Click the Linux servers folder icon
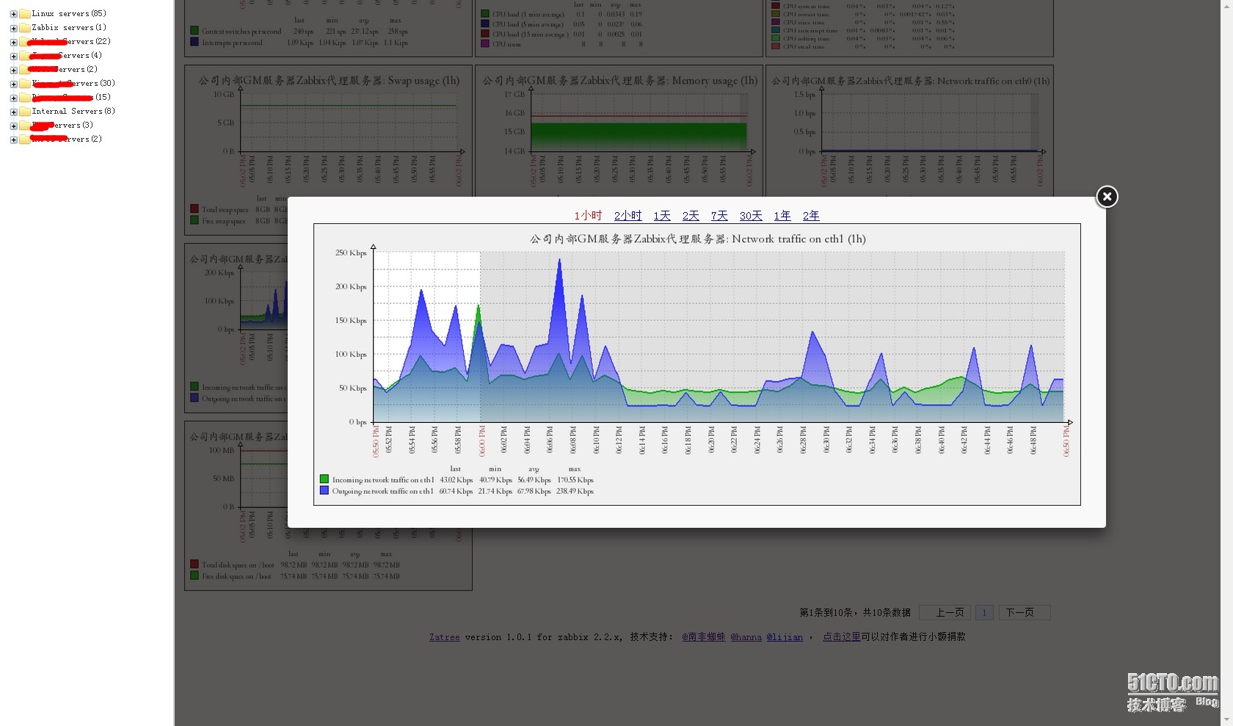The width and height of the screenshot is (1233, 726). click(24, 14)
